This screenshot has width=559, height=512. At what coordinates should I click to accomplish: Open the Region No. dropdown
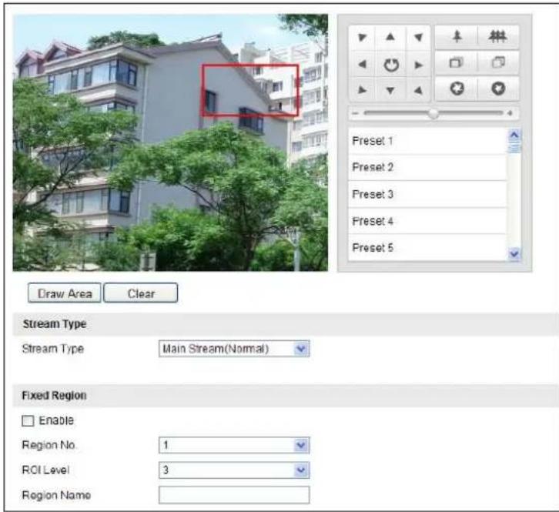tap(234, 445)
